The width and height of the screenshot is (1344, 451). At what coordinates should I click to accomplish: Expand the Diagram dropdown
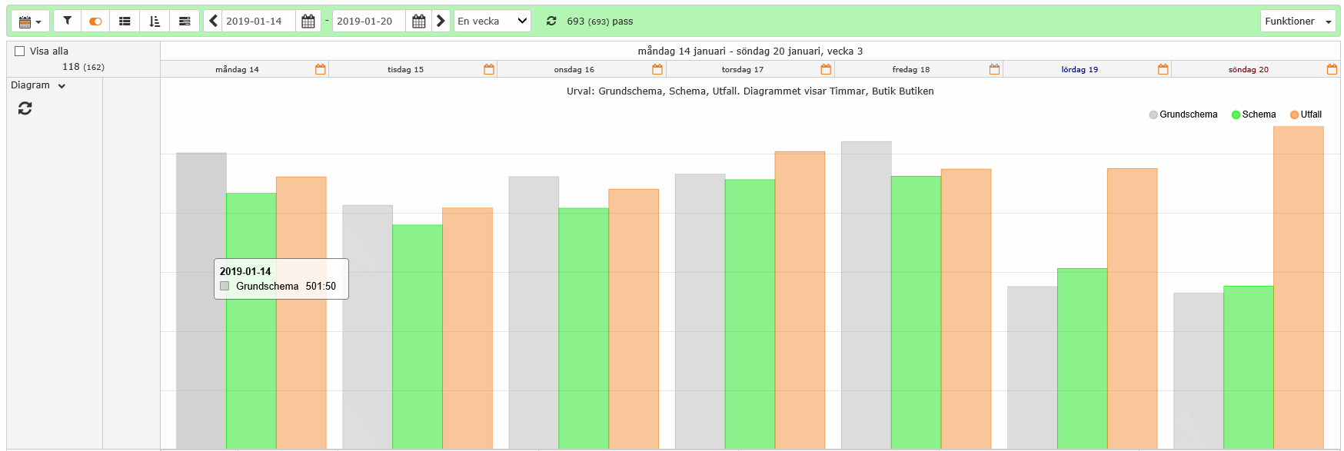(38, 85)
